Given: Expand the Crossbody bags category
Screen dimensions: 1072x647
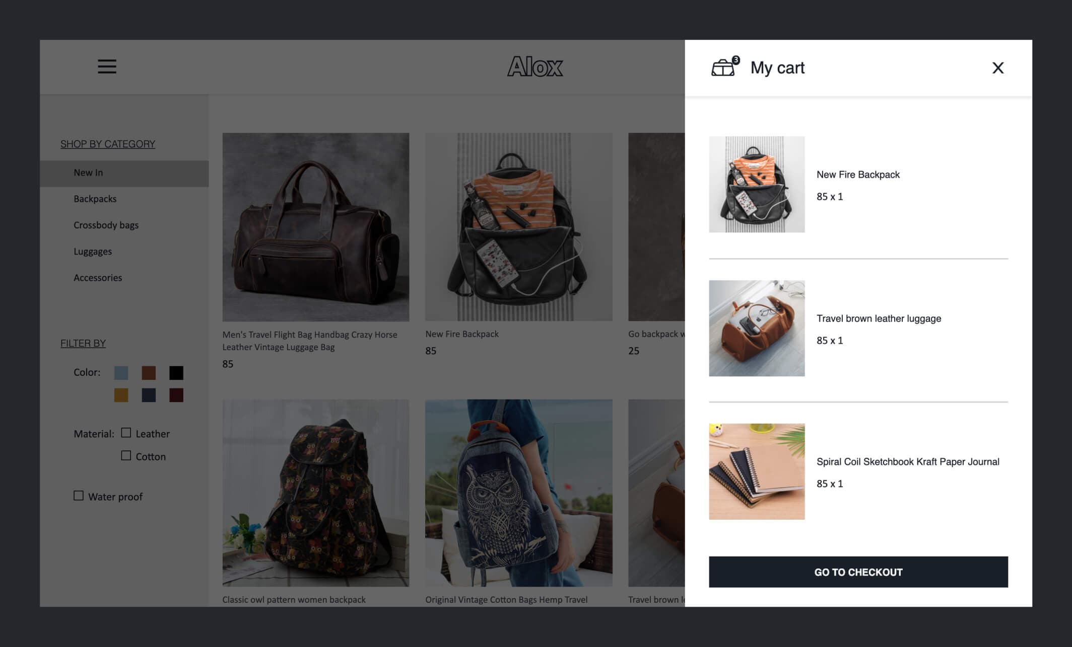Looking at the screenshot, I should tap(106, 225).
